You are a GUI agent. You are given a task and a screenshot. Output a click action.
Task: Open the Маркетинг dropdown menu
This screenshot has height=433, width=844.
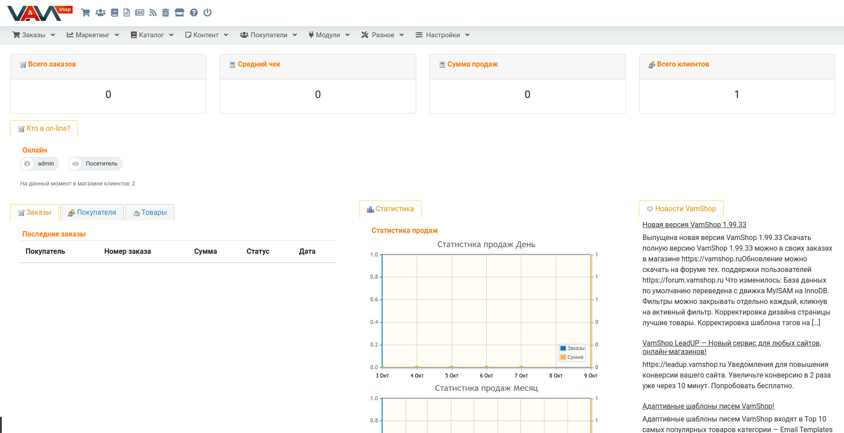93,35
